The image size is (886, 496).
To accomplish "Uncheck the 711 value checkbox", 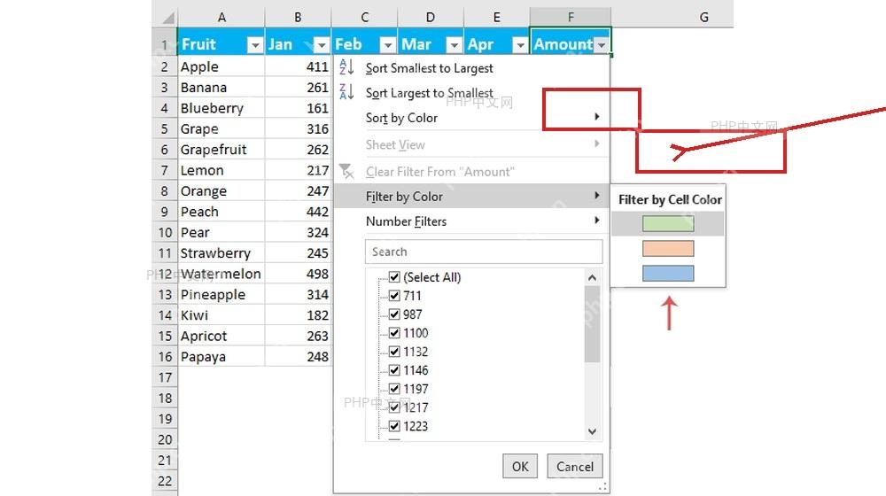I will [394, 296].
